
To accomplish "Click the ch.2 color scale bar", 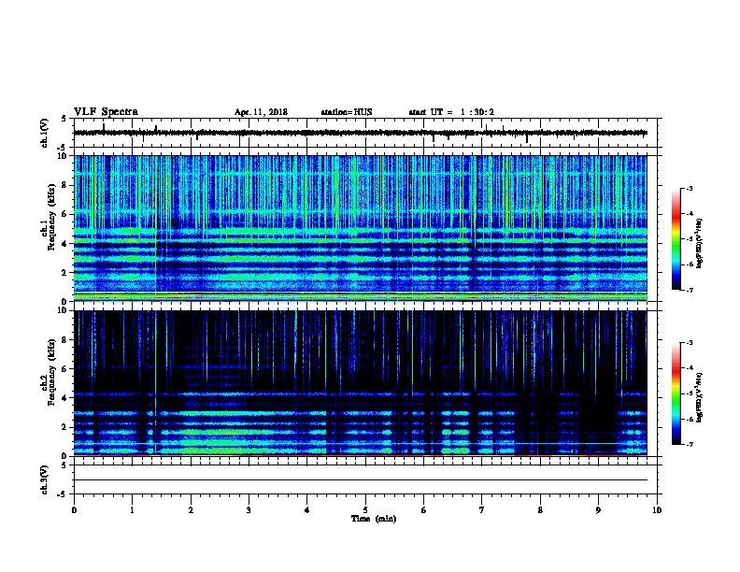I will (676, 393).
